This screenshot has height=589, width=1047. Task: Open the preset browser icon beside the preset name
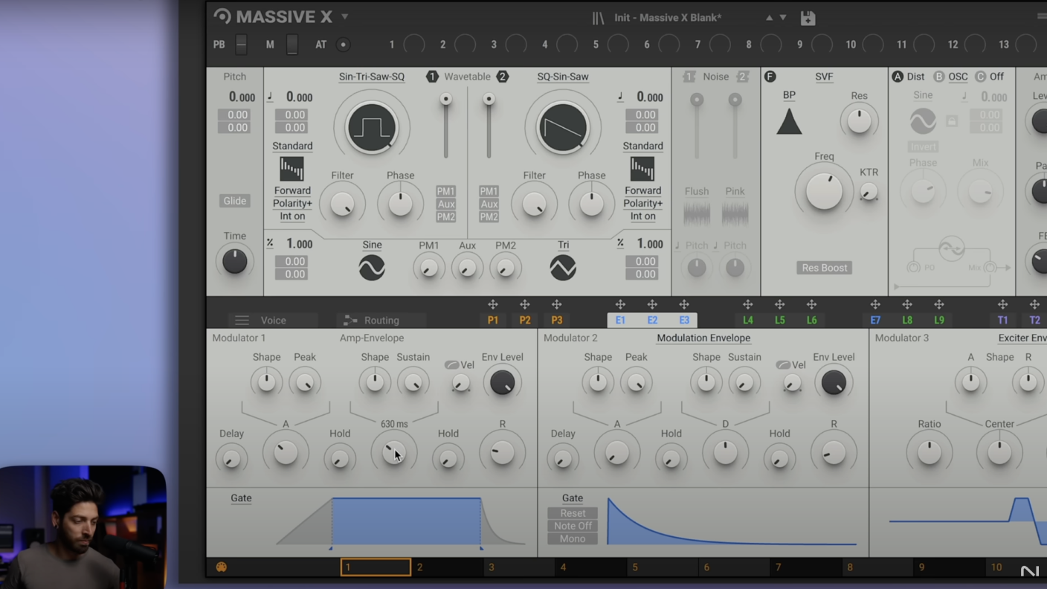598,18
